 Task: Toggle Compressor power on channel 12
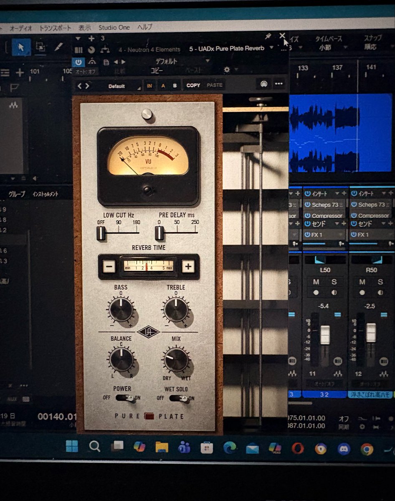[x=354, y=215]
